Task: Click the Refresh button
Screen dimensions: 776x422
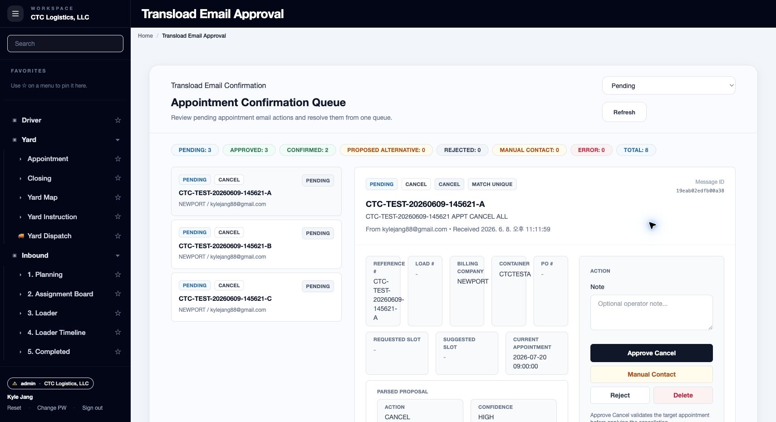Action: coord(624,112)
